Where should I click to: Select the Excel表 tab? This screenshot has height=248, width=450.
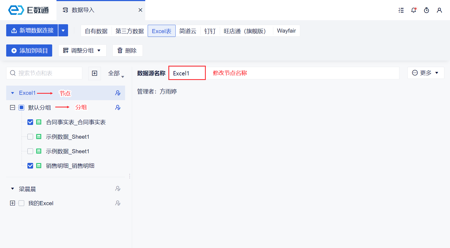[x=162, y=31]
